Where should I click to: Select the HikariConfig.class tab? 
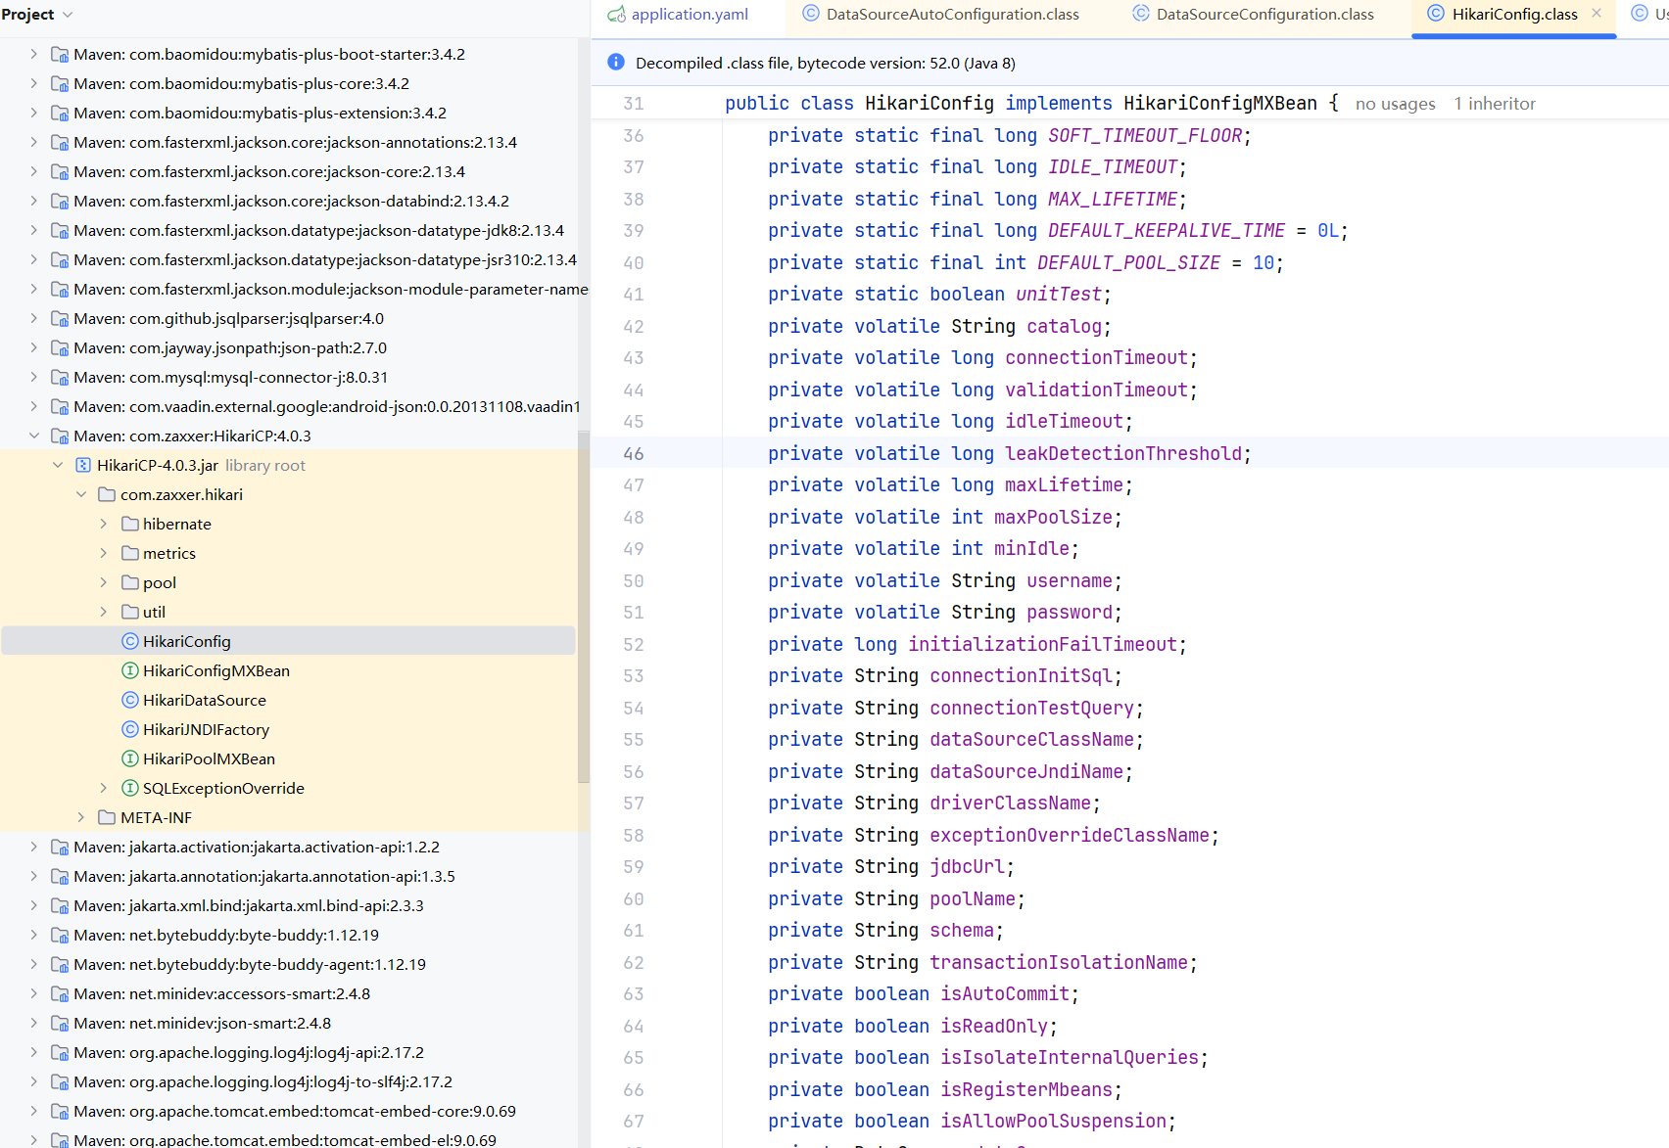pos(1514,15)
